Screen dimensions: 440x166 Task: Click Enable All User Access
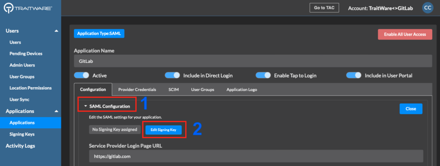point(405,34)
